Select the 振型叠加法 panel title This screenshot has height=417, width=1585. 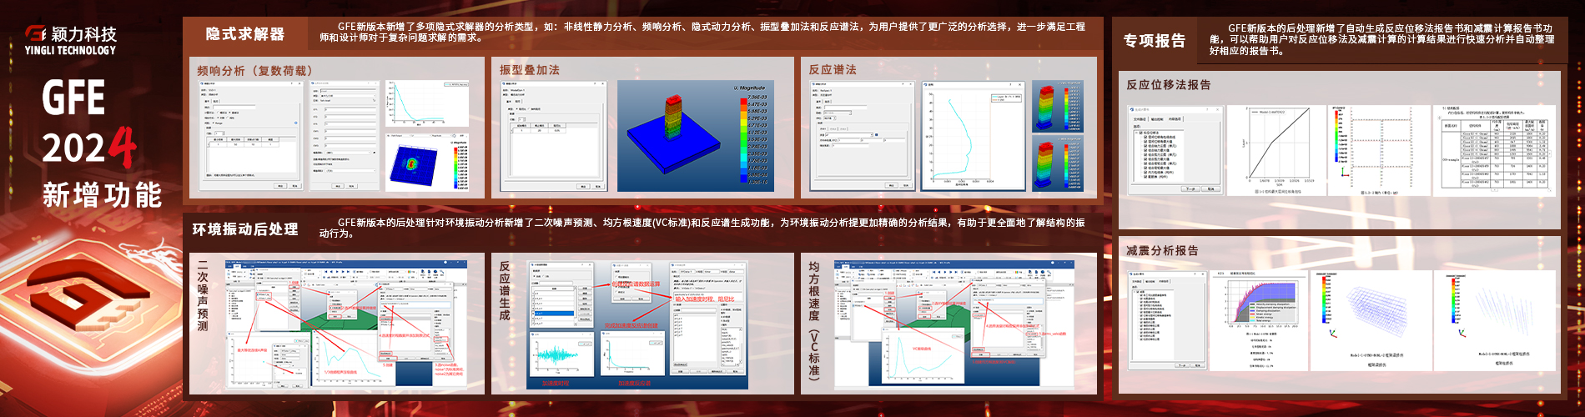529,70
